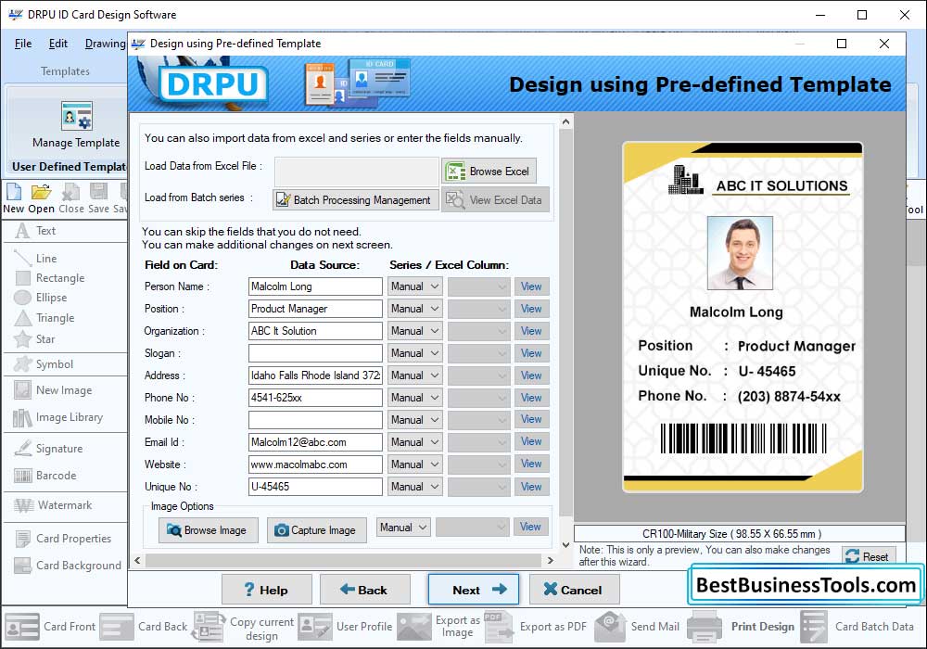The image size is (927, 649).
Task: Click the Cancel button
Action: pos(574,590)
